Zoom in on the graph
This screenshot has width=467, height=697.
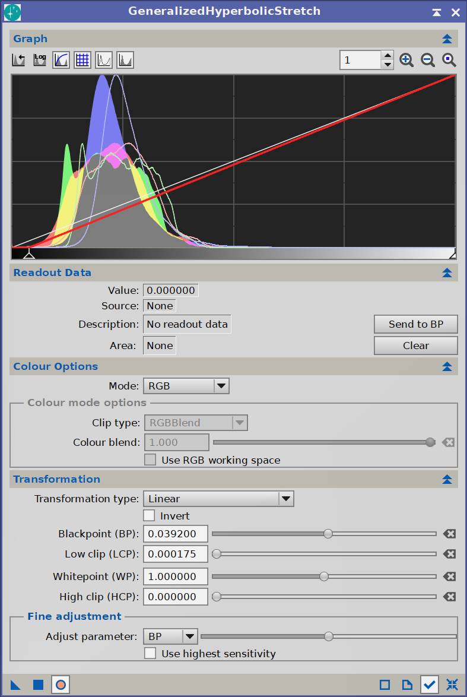click(x=406, y=60)
